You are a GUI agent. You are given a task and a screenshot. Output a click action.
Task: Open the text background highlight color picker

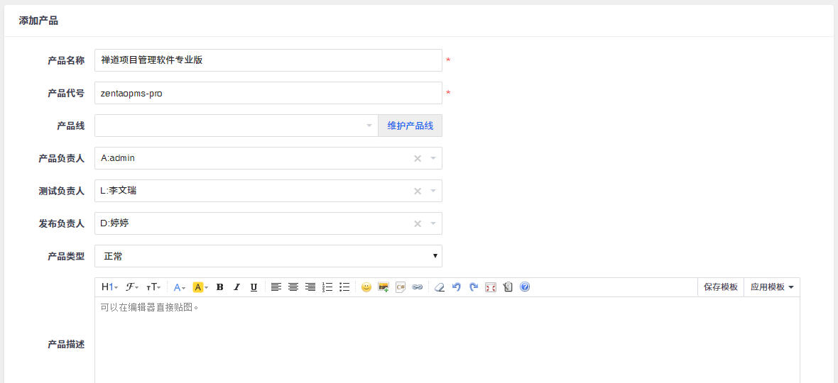click(x=200, y=287)
